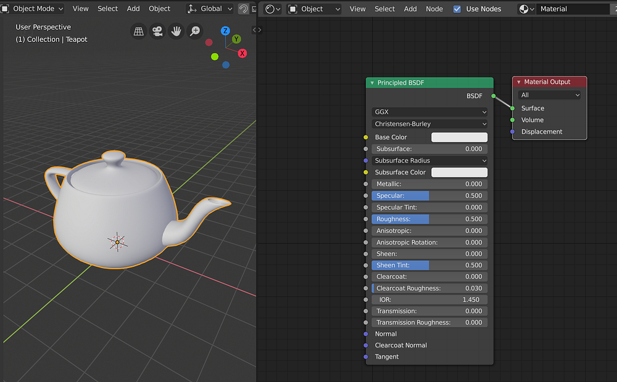Open the Christensen-Burley subsurface method dropdown
This screenshot has width=617, height=382.
[429, 124]
